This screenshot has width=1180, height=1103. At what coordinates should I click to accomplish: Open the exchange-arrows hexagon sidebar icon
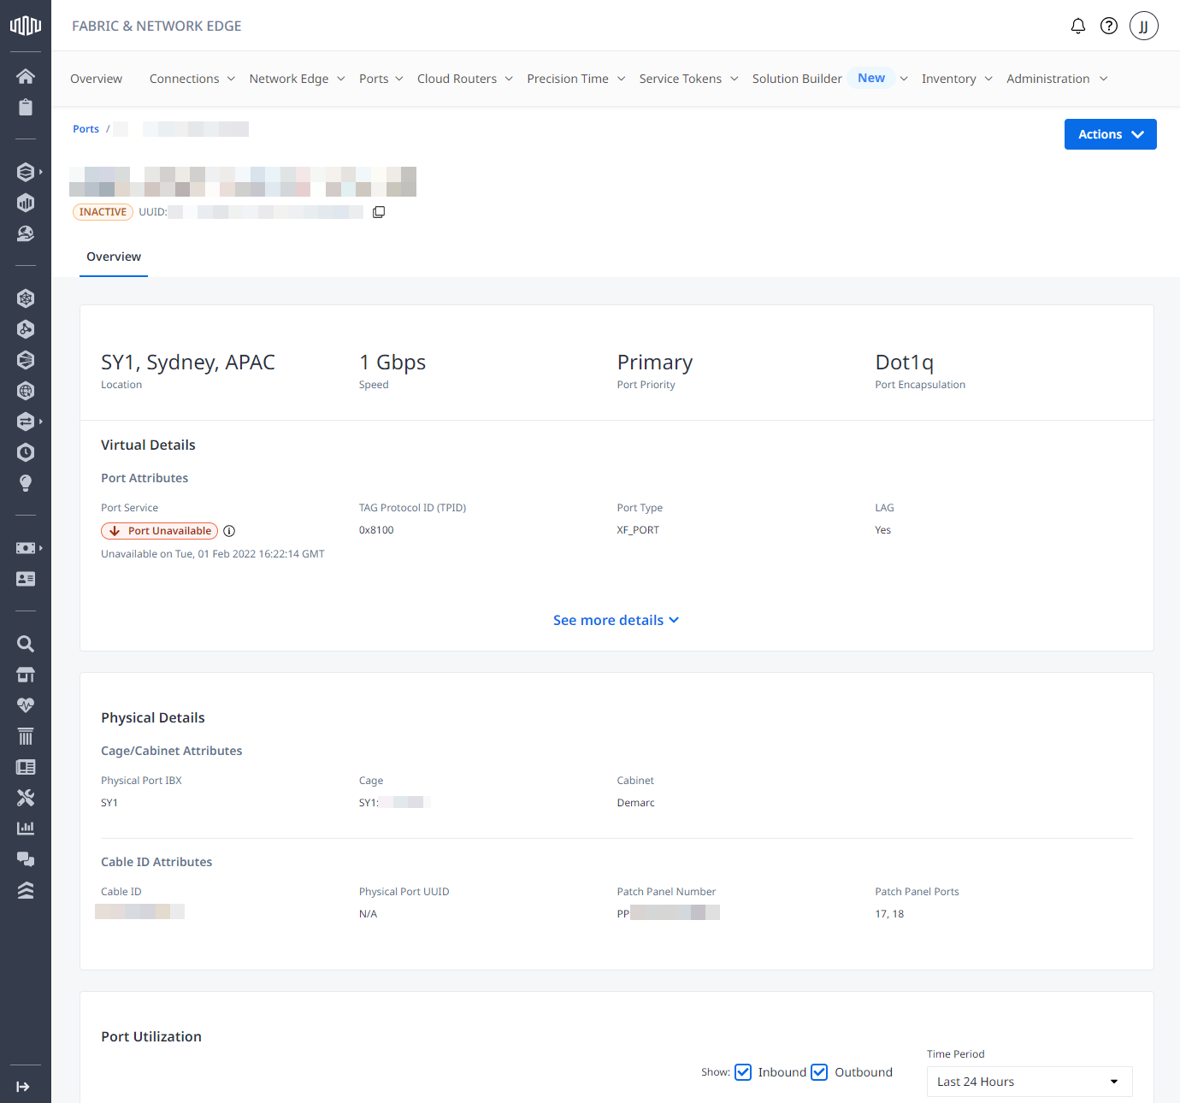click(26, 422)
